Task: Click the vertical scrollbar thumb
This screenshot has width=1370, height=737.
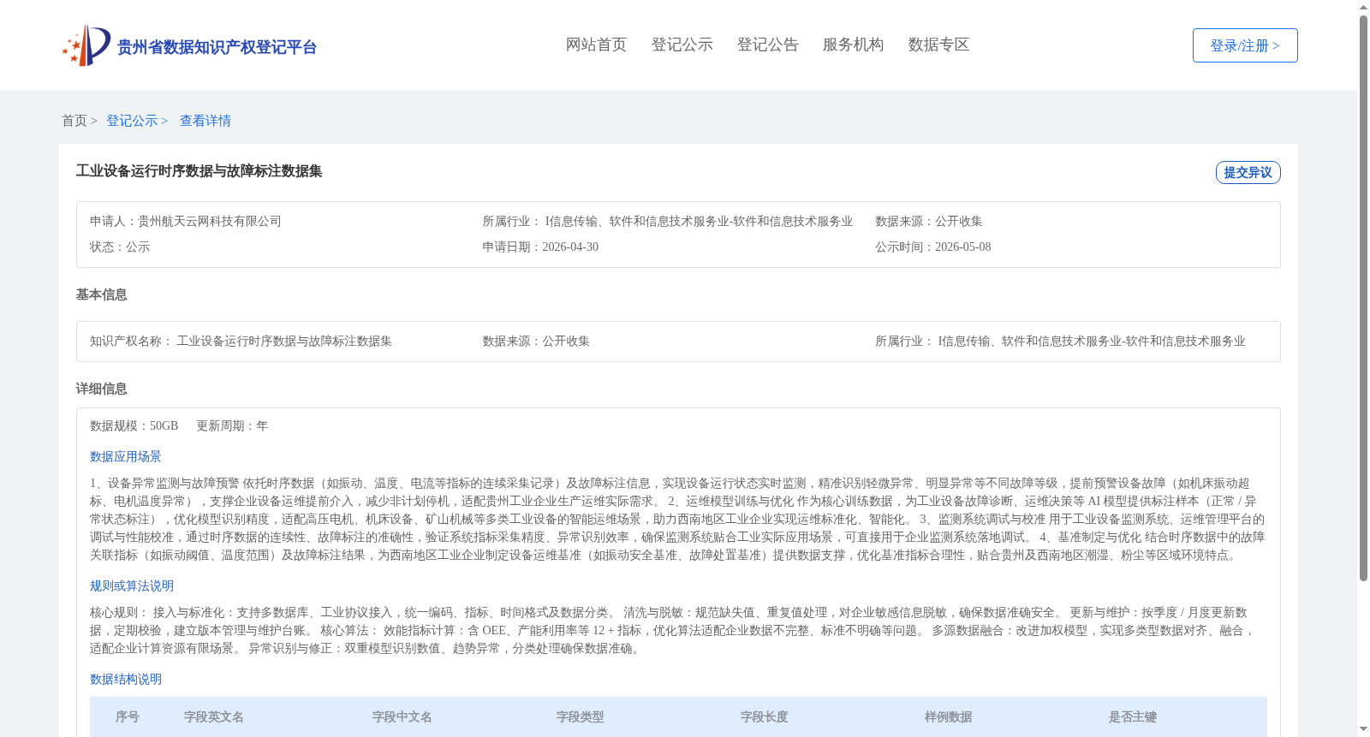Action: [x=1363, y=298]
